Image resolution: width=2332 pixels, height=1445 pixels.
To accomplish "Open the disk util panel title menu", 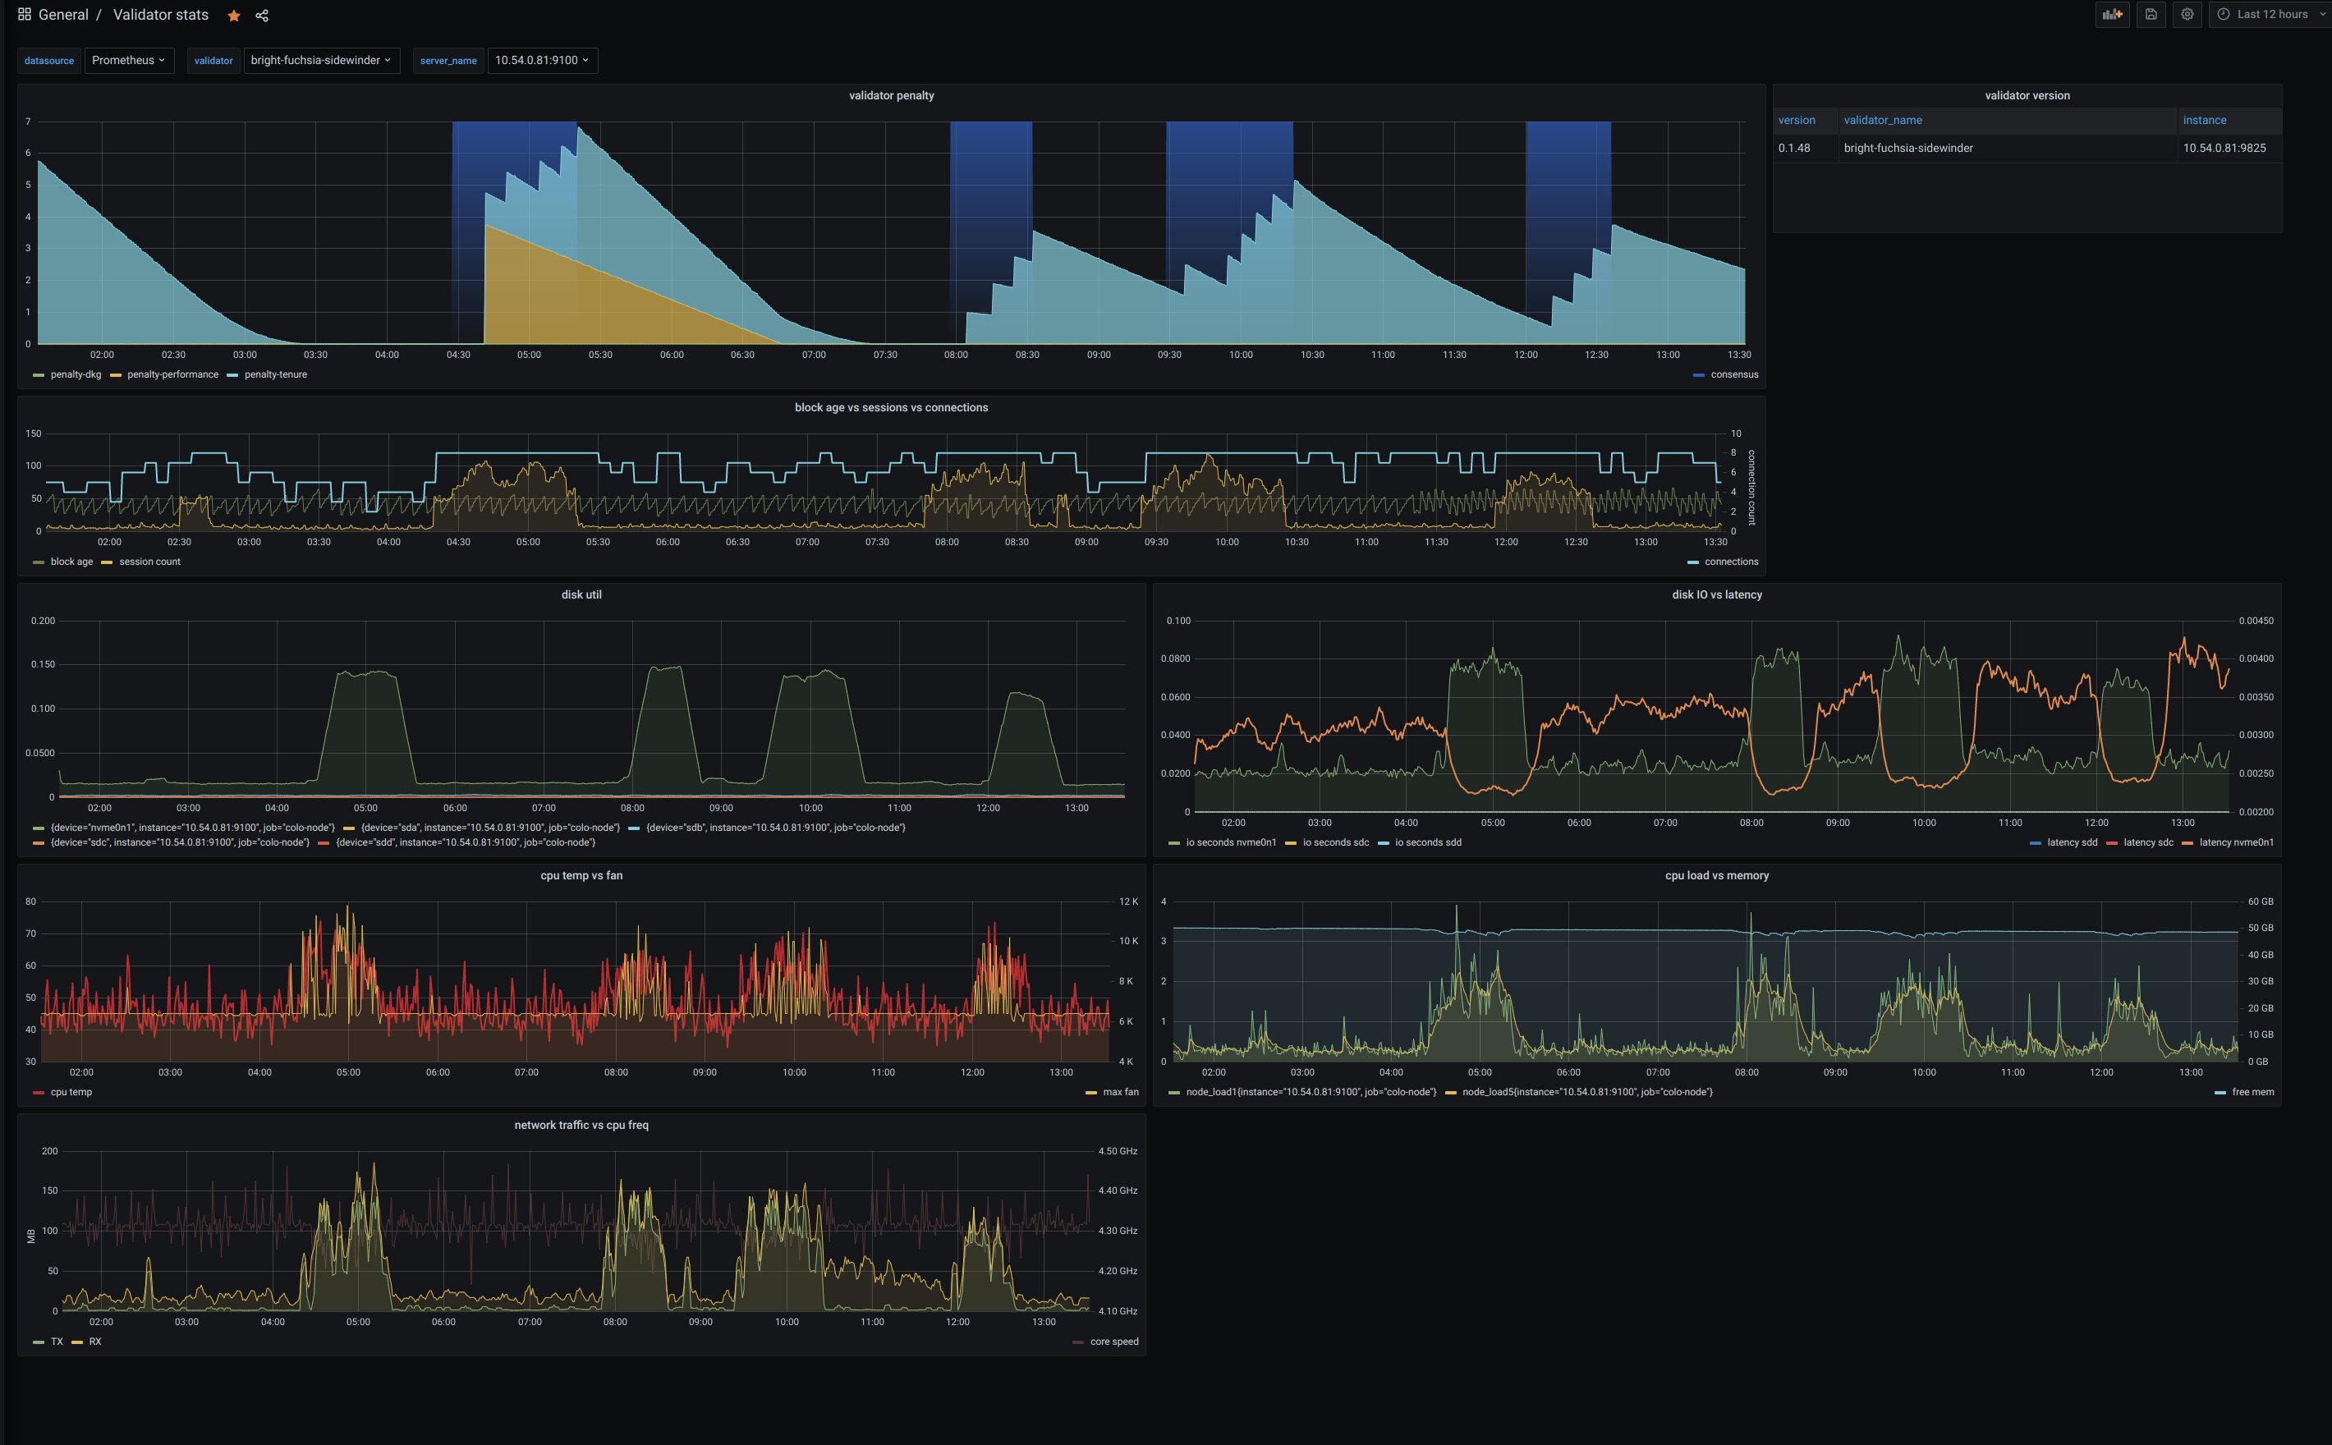I will [x=581, y=594].
